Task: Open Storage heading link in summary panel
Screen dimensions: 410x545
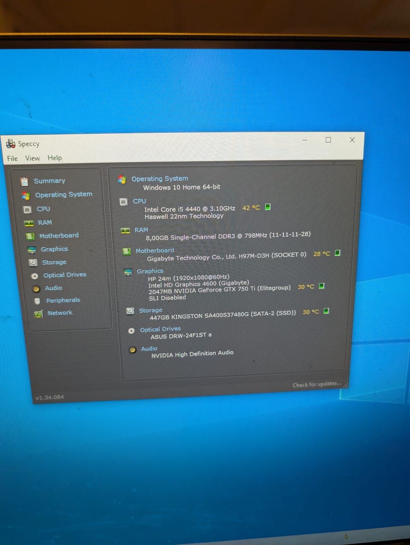Action: pyautogui.click(x=151, y=310)
